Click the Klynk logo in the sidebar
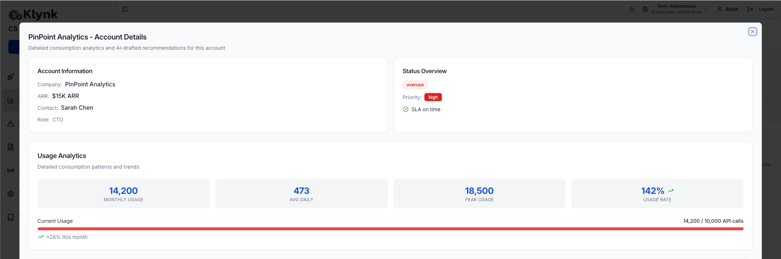781x259 pixels. point(33,15)
